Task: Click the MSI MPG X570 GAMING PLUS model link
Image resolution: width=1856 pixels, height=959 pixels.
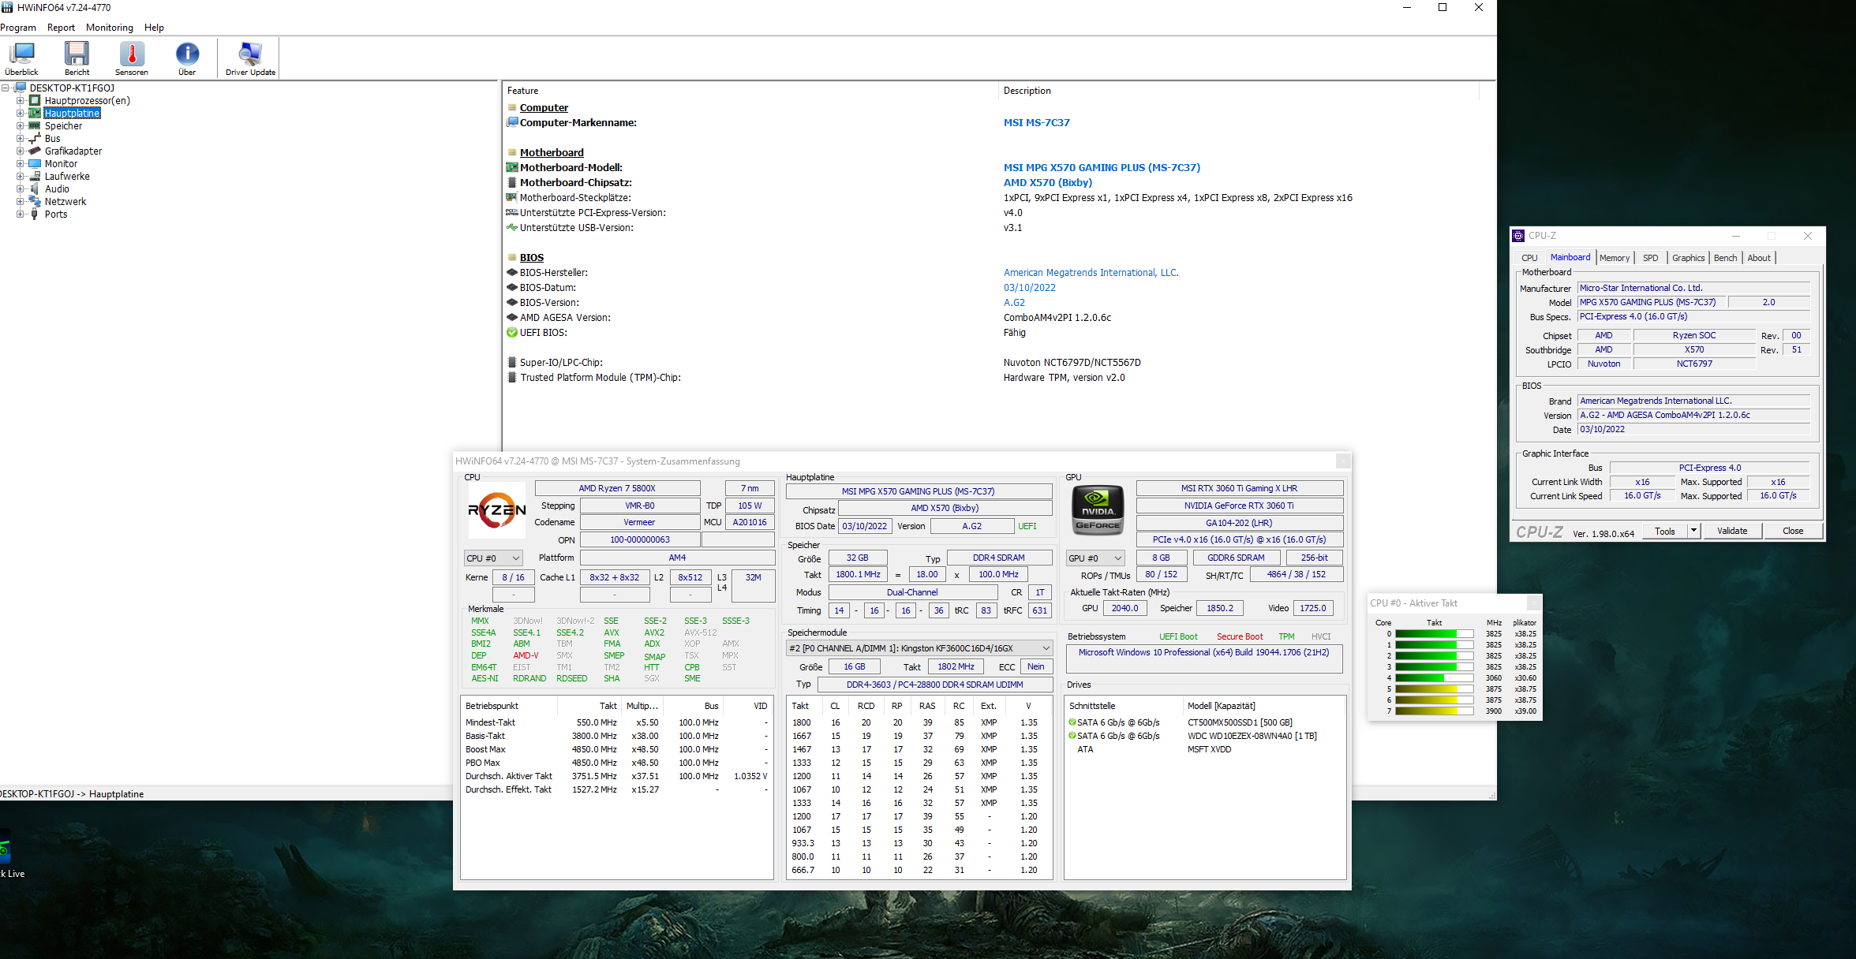Action: 1102,168
